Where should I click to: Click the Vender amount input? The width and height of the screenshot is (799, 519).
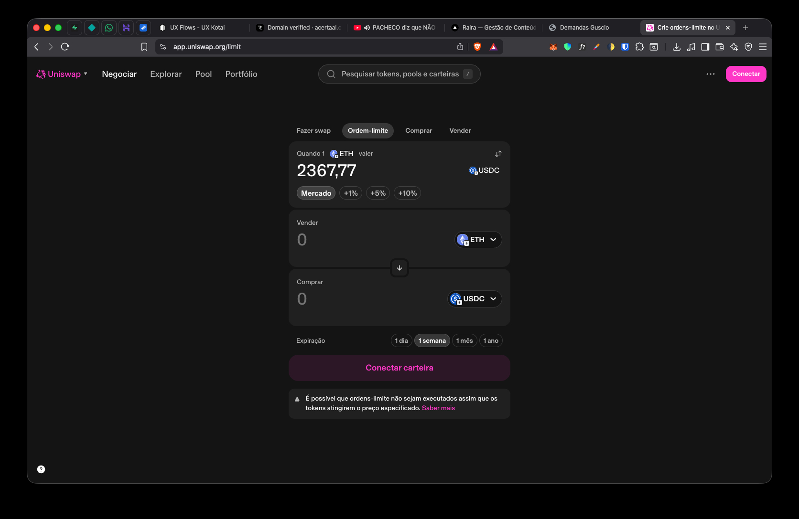[373, 240]
